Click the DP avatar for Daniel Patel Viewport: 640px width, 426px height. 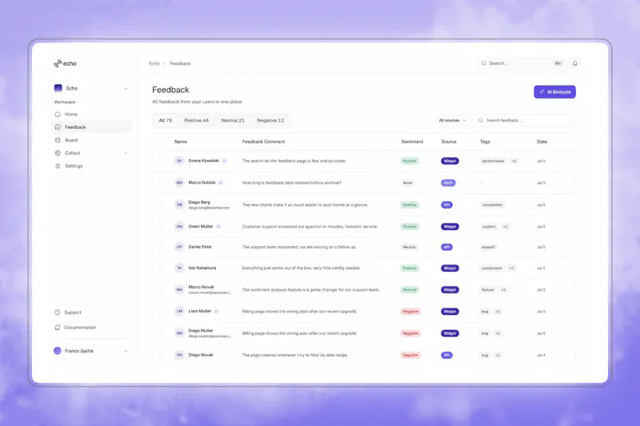pos(179,247)
